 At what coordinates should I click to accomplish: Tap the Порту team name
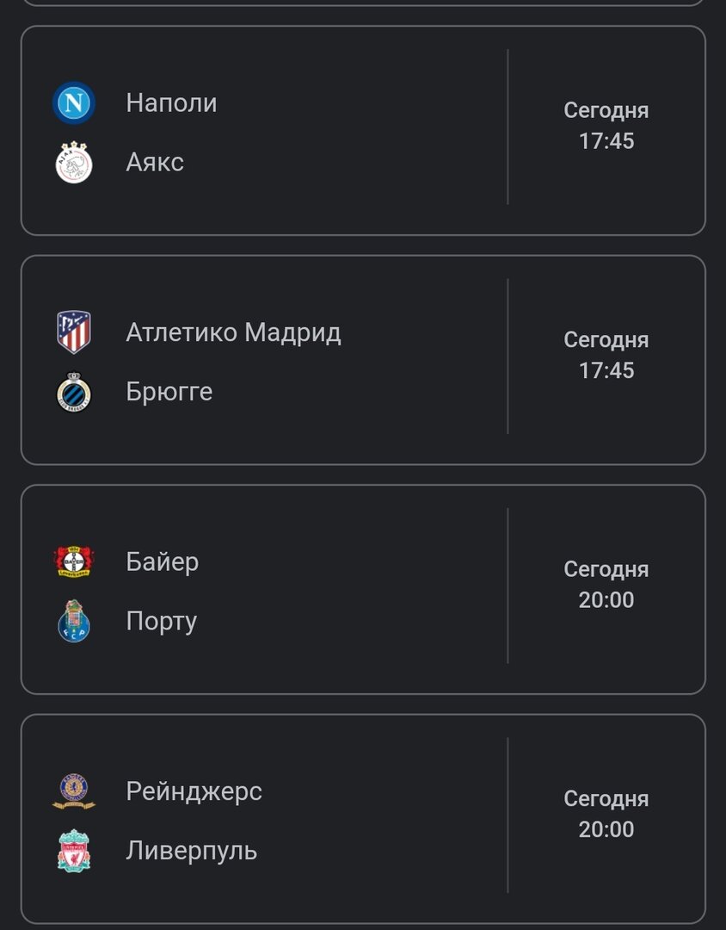161,622
